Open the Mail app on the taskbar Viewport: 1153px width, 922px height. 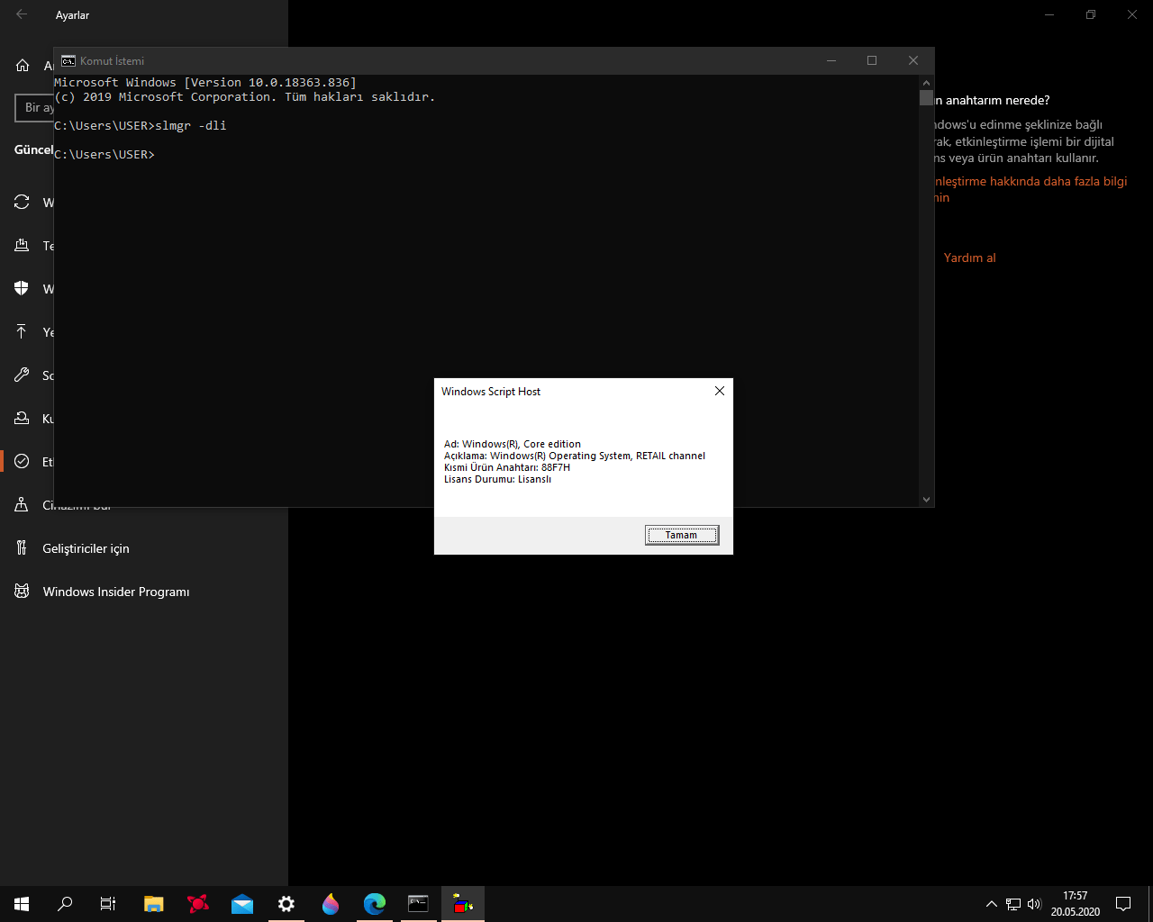(x=242, y=904)
